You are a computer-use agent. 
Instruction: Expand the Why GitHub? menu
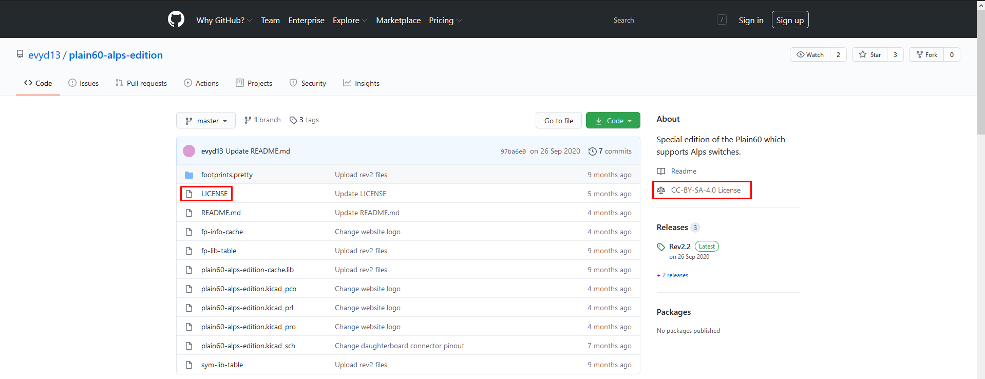(x=224, y=21)
